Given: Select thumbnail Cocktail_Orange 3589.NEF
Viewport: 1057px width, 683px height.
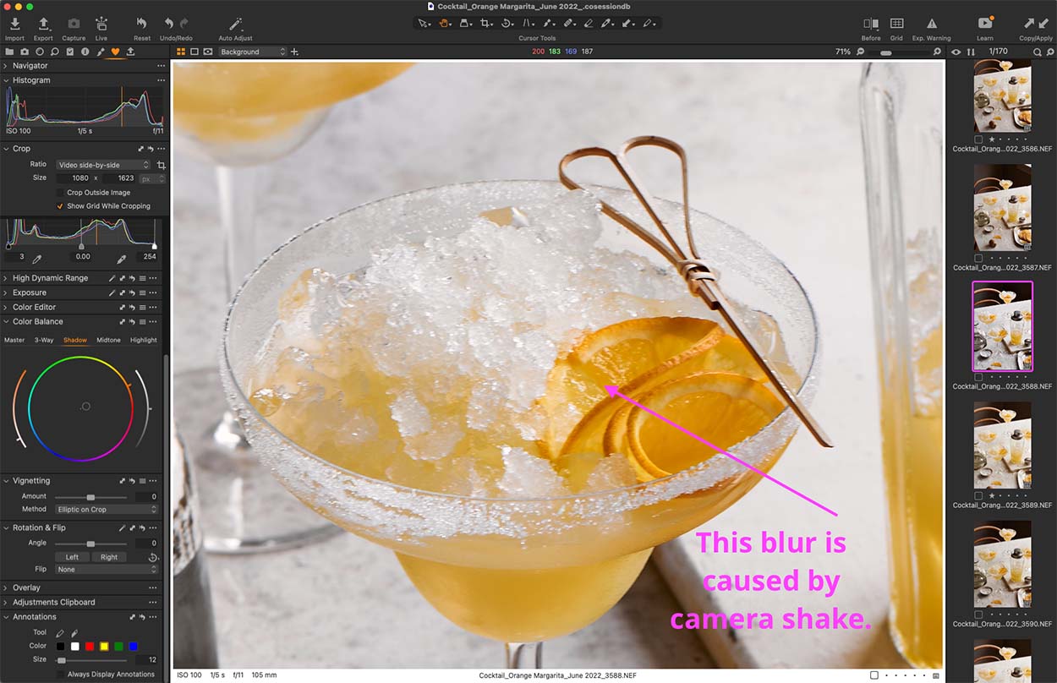Looking at the screenshot, I should 1002,445.
